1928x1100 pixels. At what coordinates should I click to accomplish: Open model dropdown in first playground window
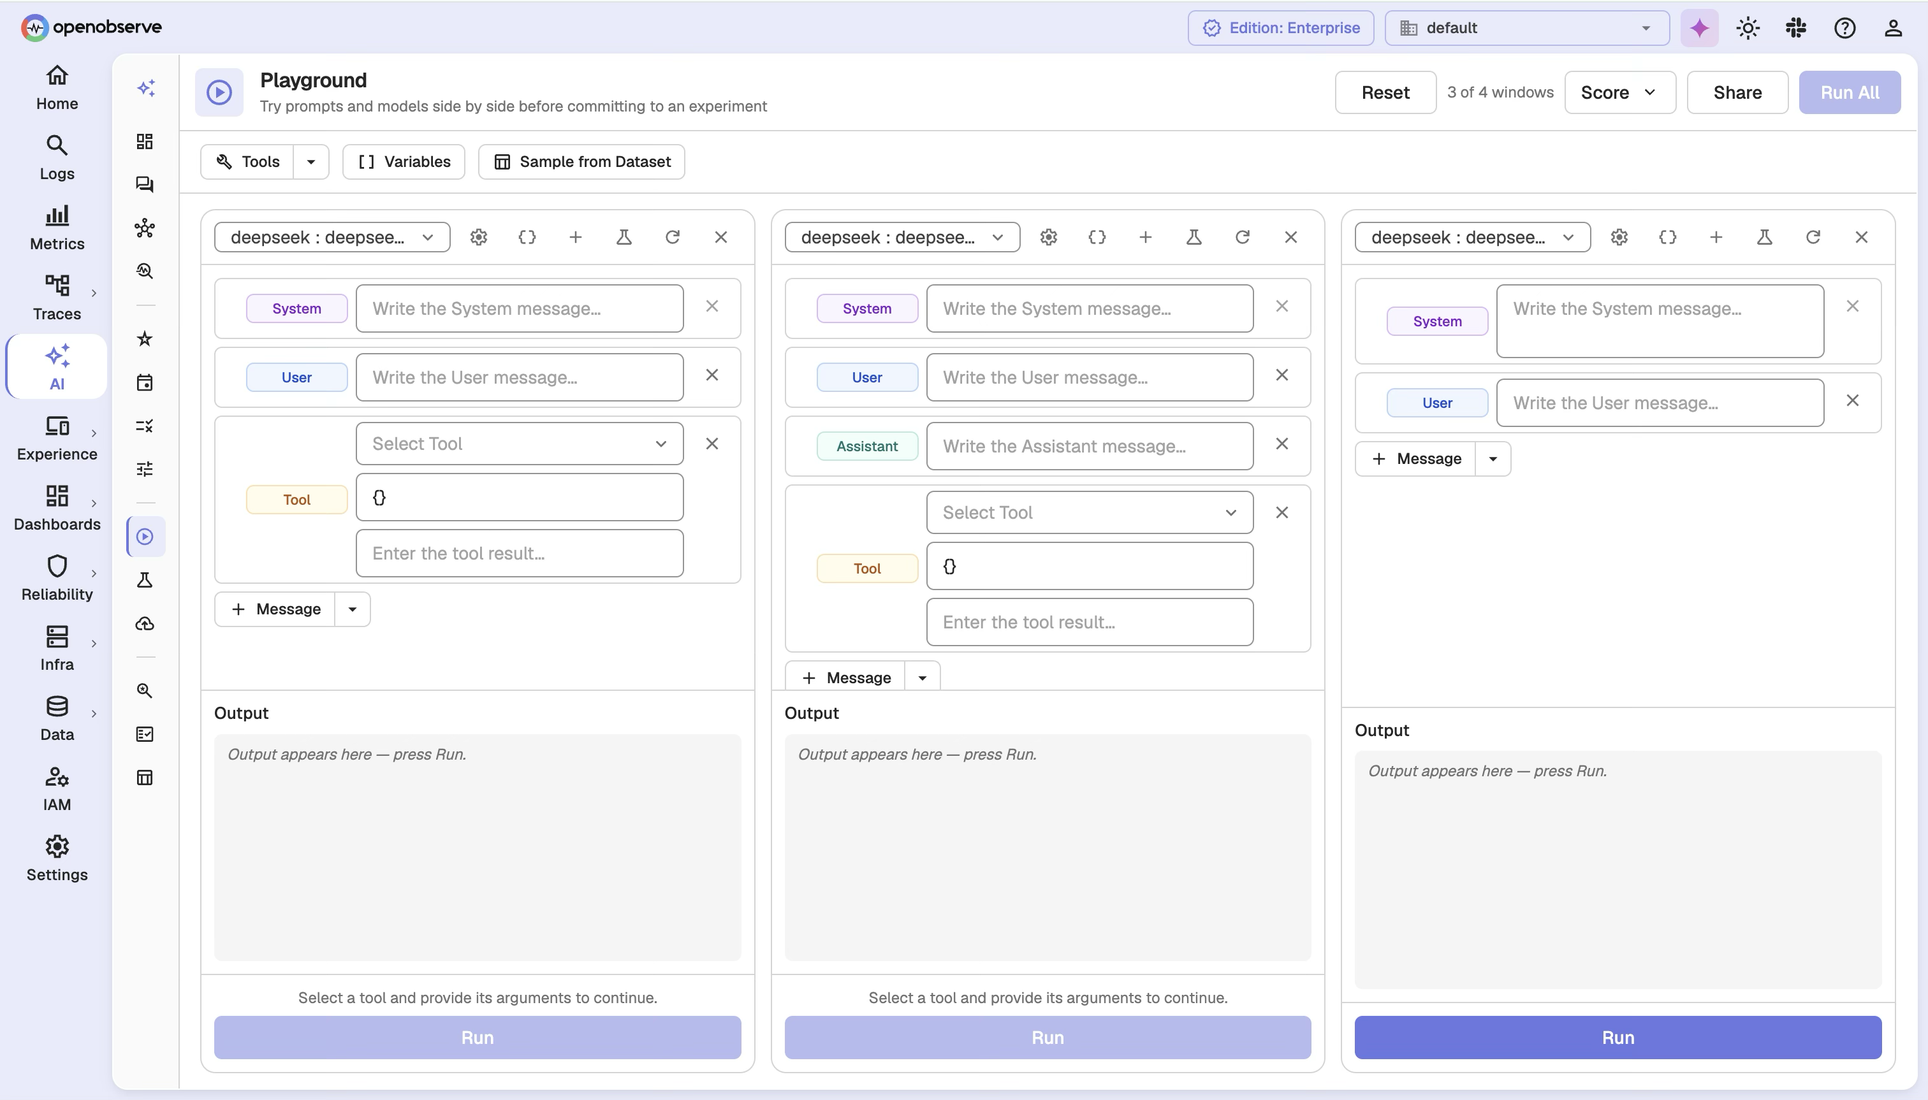[x=332, y=237]
